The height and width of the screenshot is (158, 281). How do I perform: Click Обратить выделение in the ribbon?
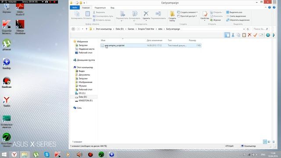(238, 20)
